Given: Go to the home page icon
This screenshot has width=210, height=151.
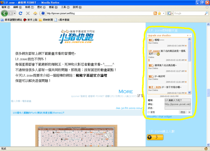Looking at the screenshot, I should tap(35, 13).
